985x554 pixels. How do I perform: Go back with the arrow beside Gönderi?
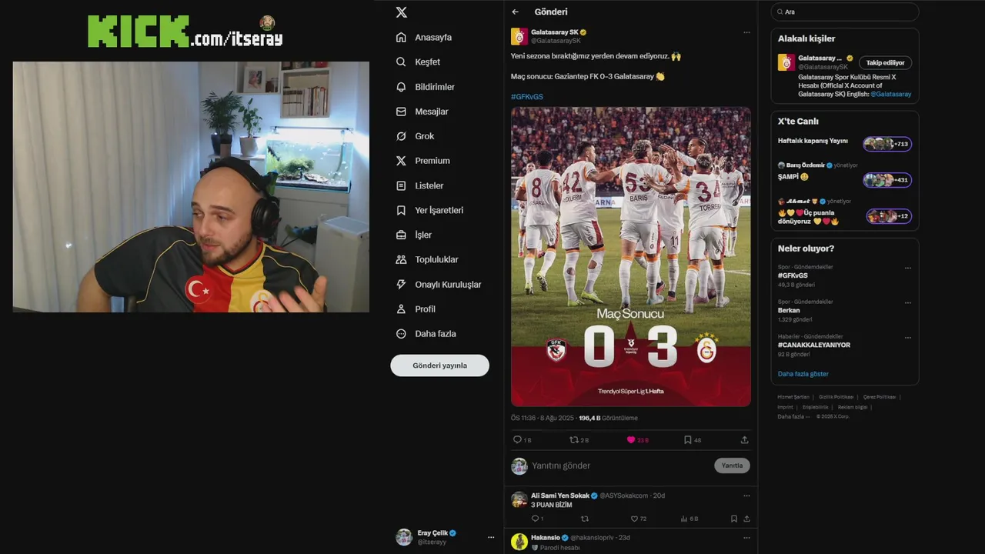(x=516, y=12)
